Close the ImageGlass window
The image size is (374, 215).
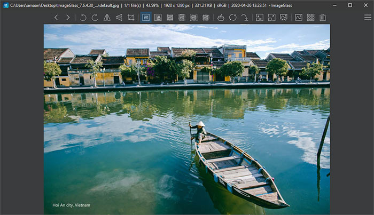[x=365, y=5]
